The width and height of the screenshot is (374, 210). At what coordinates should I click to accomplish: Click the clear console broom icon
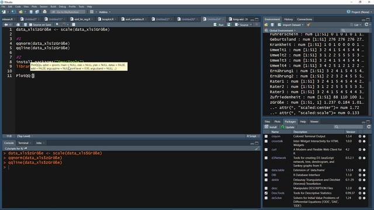[257, 148]
